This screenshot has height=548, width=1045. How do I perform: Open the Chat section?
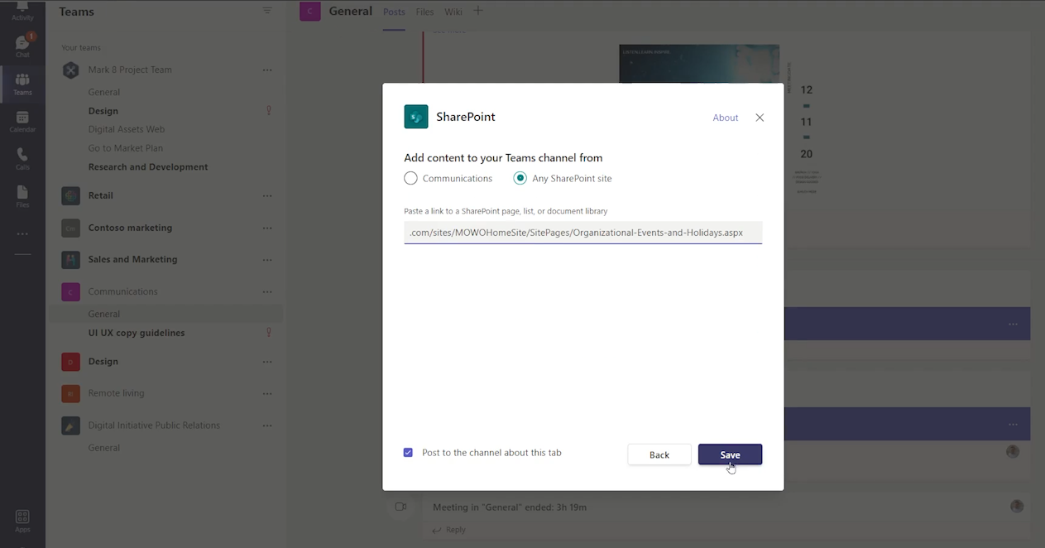22,46
